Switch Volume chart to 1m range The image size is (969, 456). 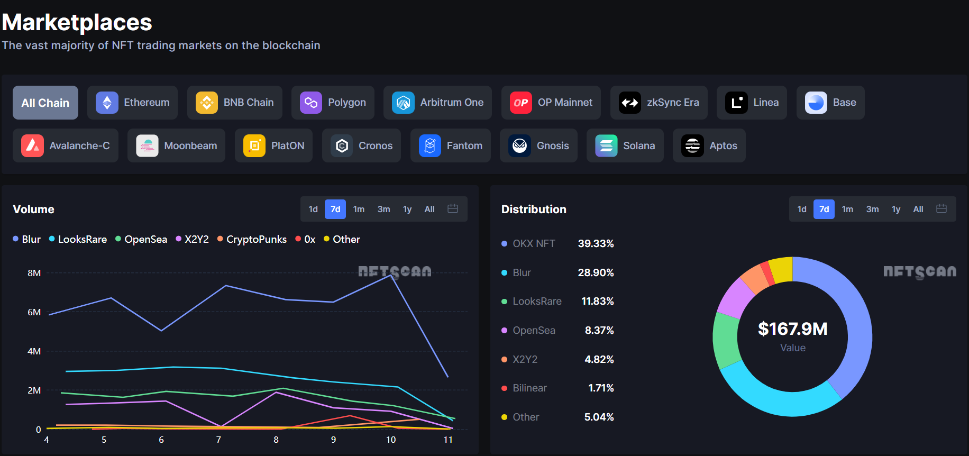pos(359,209)
